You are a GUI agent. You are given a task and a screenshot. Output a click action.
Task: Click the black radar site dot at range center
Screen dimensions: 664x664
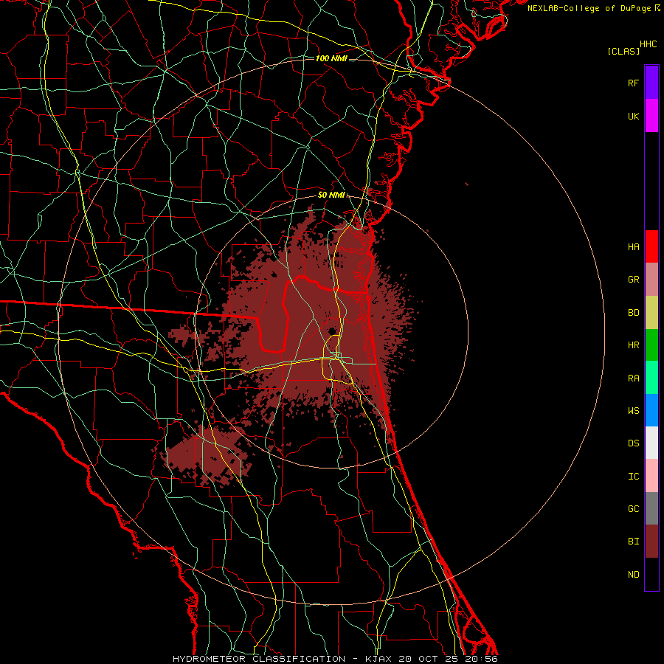[x=333, y=331]
